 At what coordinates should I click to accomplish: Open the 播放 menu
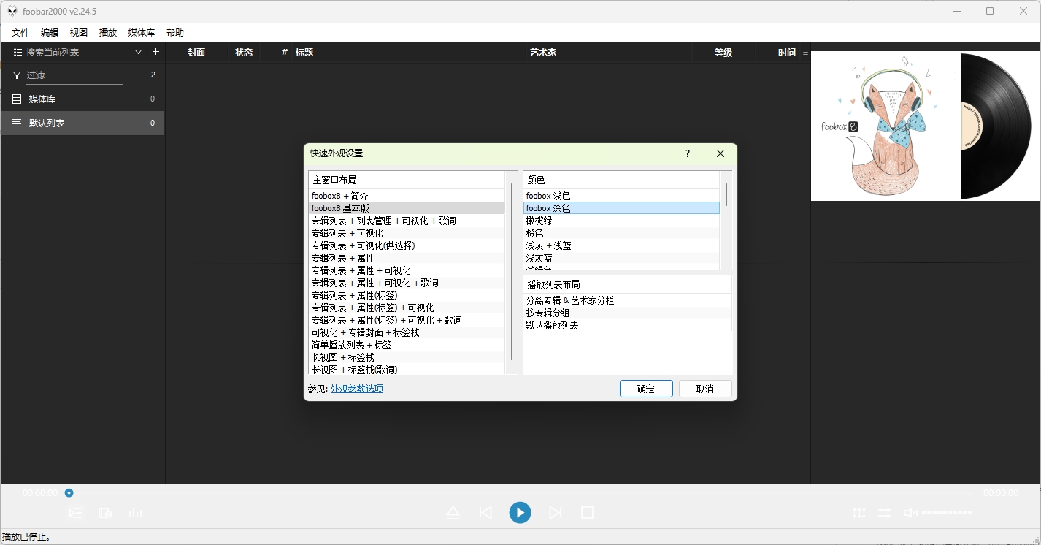pos(108,33)
